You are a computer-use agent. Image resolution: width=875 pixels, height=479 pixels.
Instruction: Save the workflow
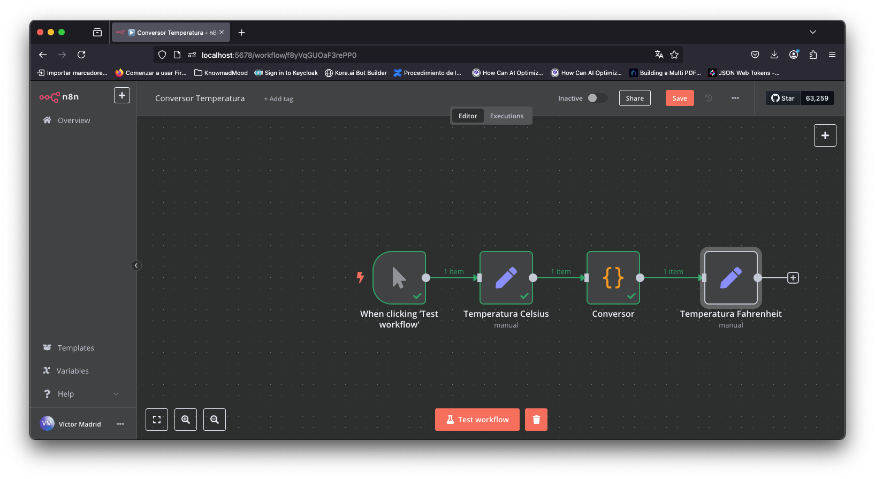680,98
